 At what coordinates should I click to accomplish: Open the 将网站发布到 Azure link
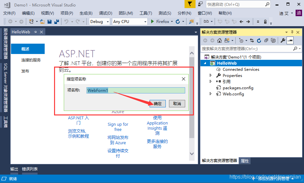coord(118,140)
